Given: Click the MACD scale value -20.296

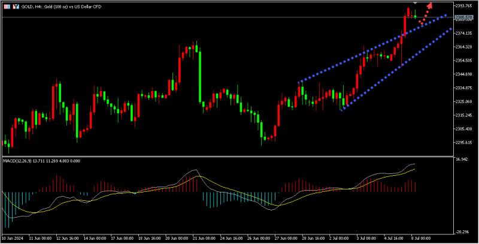Looking at the screenshot, I should [x=462, y=232].
